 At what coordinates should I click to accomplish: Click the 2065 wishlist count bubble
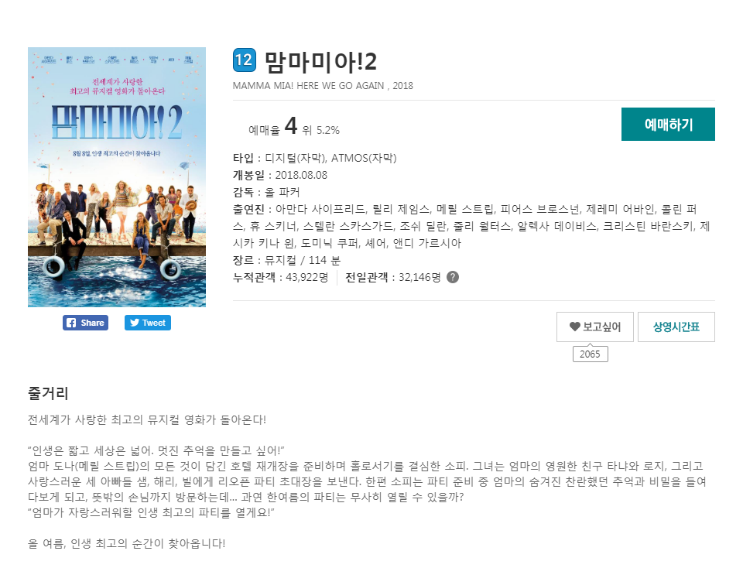coord(590,354)
